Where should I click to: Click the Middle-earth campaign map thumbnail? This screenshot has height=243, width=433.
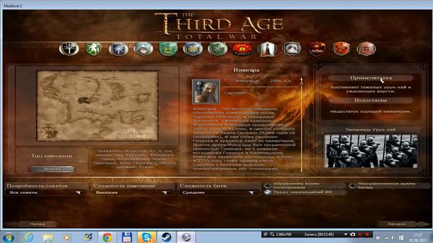[x=97, y=106]
